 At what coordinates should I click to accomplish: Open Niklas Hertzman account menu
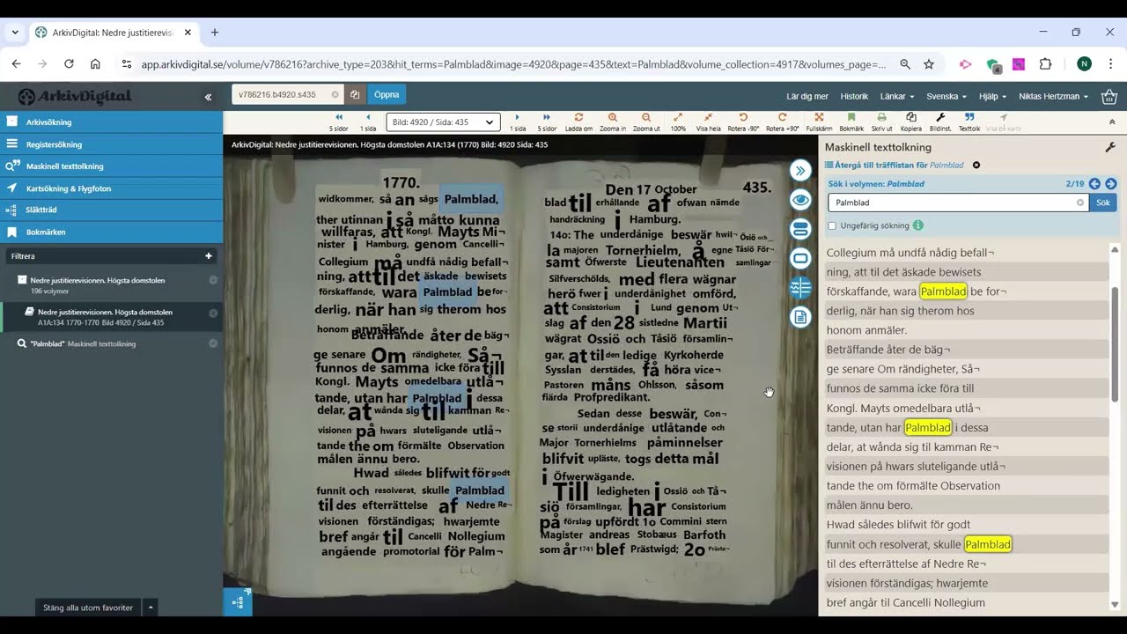point(1053,96)
